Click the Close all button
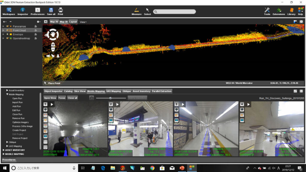 tap(72, 98)
